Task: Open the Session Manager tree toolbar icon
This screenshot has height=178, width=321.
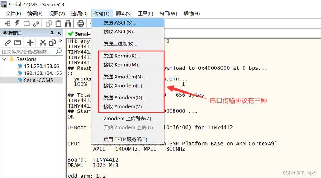Action: [7, 24]
